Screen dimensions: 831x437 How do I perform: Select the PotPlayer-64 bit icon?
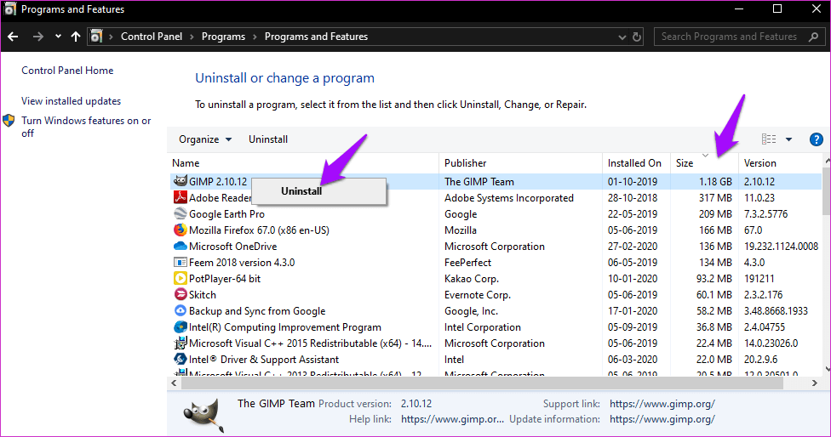pyautogui.click(x=181, y=278)
